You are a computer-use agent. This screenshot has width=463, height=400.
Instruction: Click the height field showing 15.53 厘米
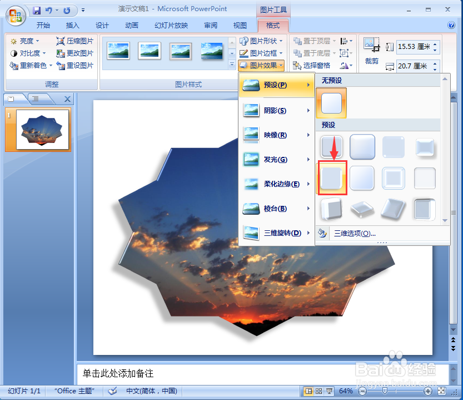pyautogui.click(x=414, y=47)
